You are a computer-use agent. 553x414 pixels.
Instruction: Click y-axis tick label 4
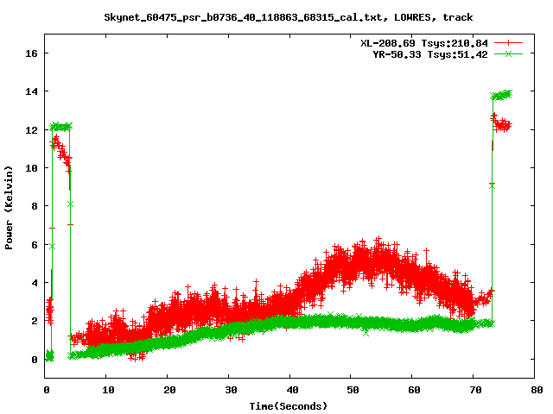(35, 283)
